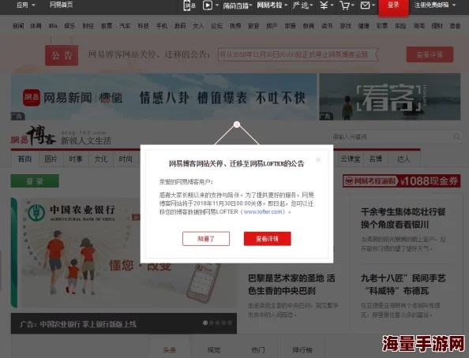Screen dimensions: 469x358
Task: Open the 视频 channel link
Action: [x=235, y=26]
